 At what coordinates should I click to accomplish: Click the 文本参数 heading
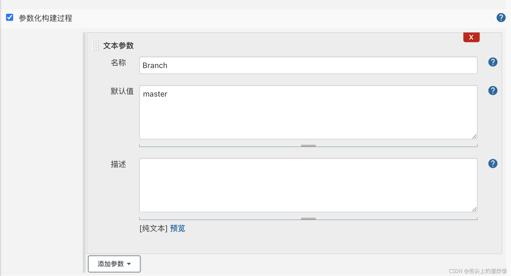click(118, 46)
